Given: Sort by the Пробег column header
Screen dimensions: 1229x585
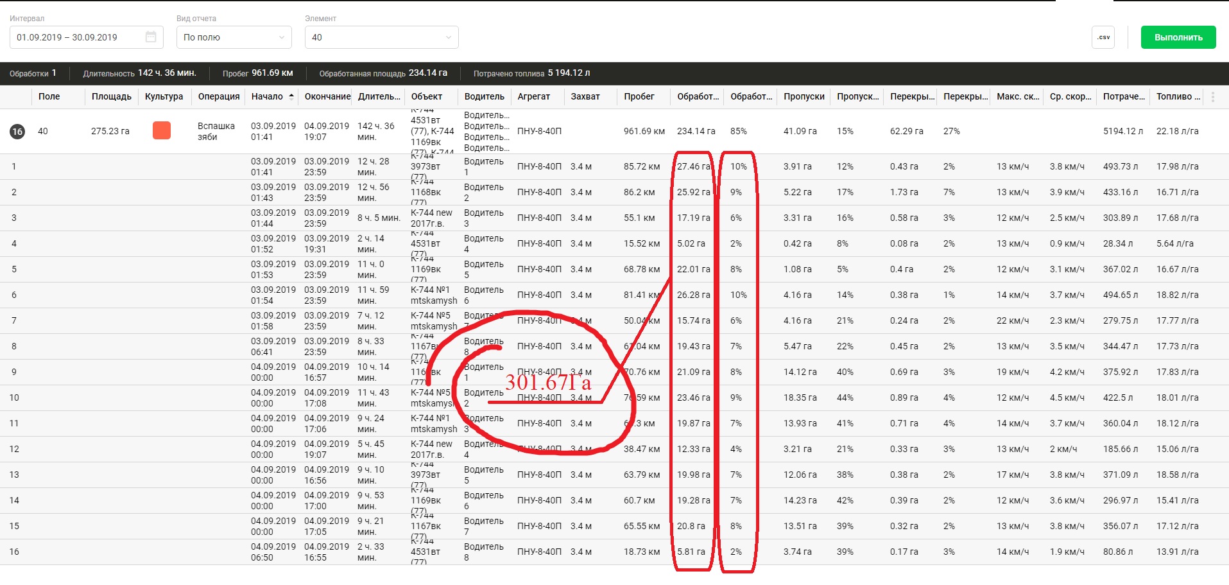Looking at the screenshot, I should click(x=639, y=97).
